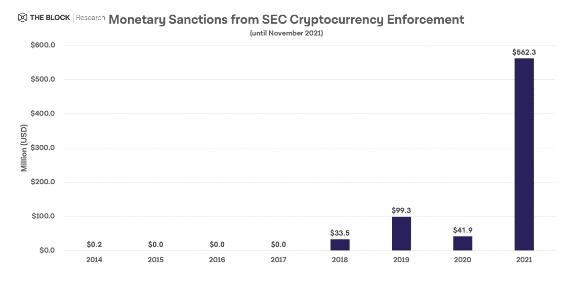Click the 'until November 2021' subtitle
The height and width of the screenshot is (284, 576).
click(x=286, y=33)
